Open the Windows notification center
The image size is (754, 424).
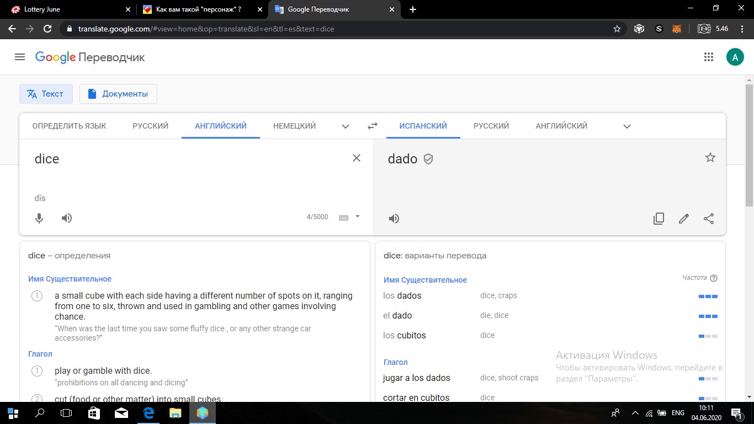736,413
